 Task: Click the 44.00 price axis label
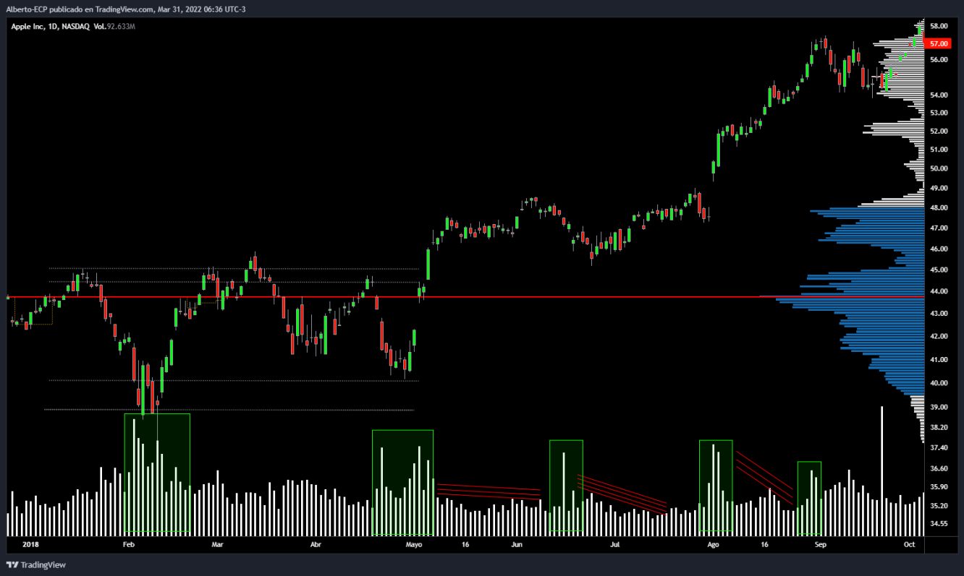click(x=939, y=291)
